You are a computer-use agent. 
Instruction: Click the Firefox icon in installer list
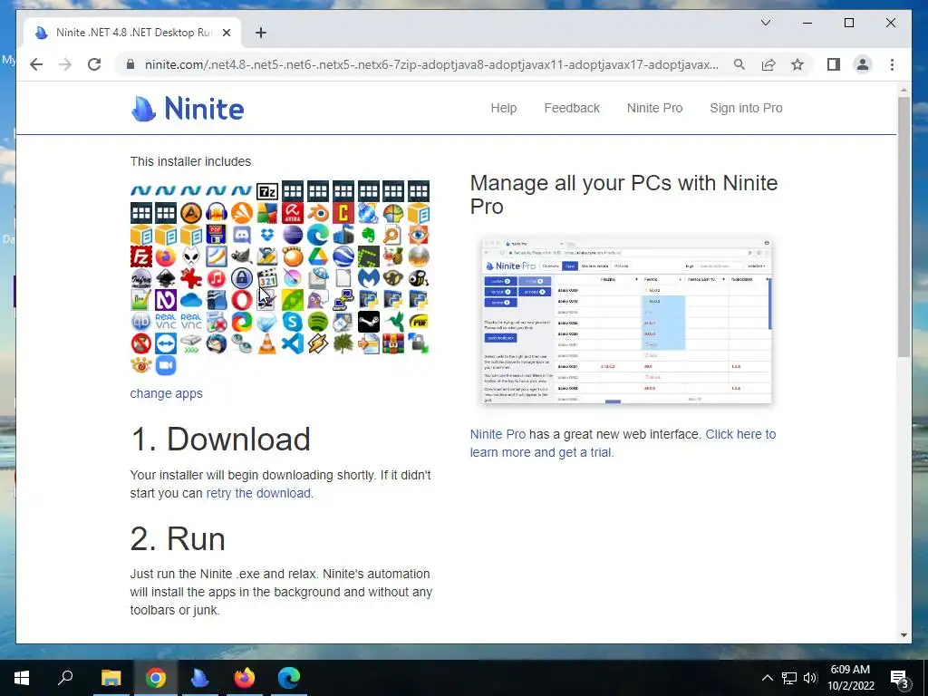(166, 256)
